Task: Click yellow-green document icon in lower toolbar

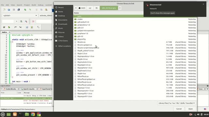Action: coord(32,27)
